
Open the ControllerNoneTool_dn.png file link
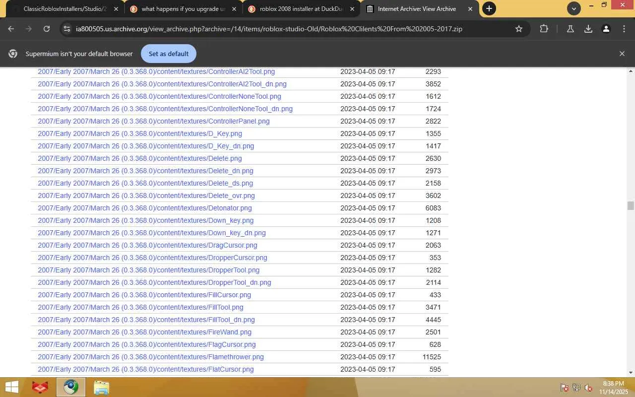(165, 109)
